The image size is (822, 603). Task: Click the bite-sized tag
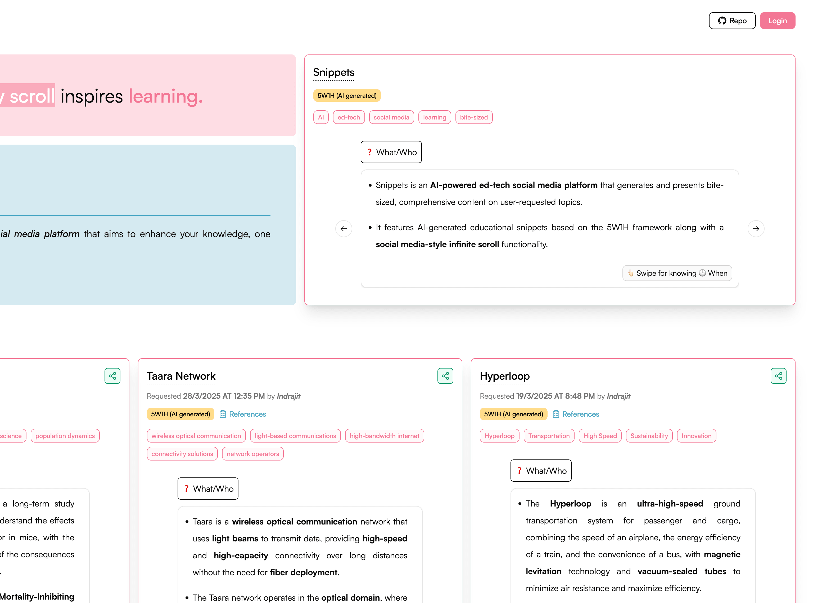click(x=473, y=117)
